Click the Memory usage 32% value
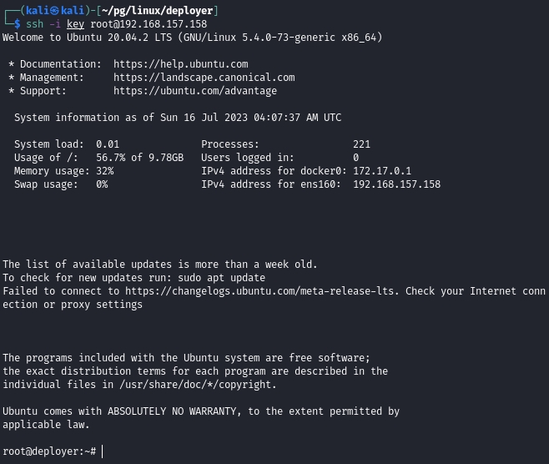Image resolution: width=549 pixels, height=464 pixels. [104, 171]
